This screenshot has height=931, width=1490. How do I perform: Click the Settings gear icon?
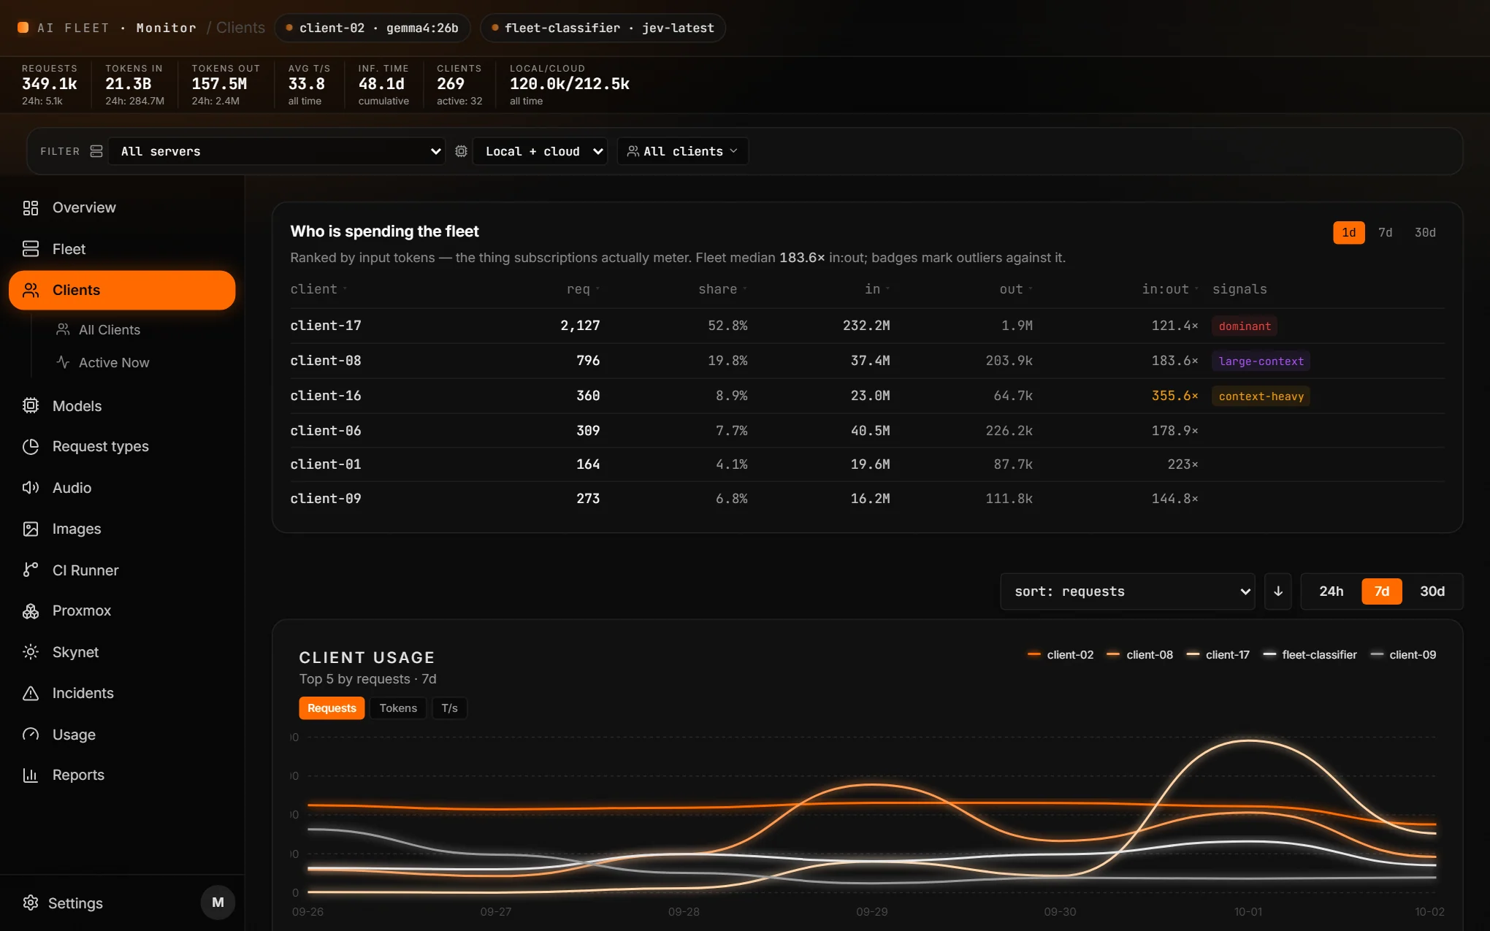point(31,903)
